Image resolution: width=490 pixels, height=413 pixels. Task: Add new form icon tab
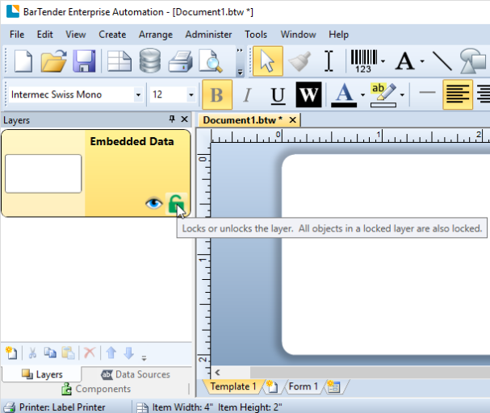(x=333, y=386)
